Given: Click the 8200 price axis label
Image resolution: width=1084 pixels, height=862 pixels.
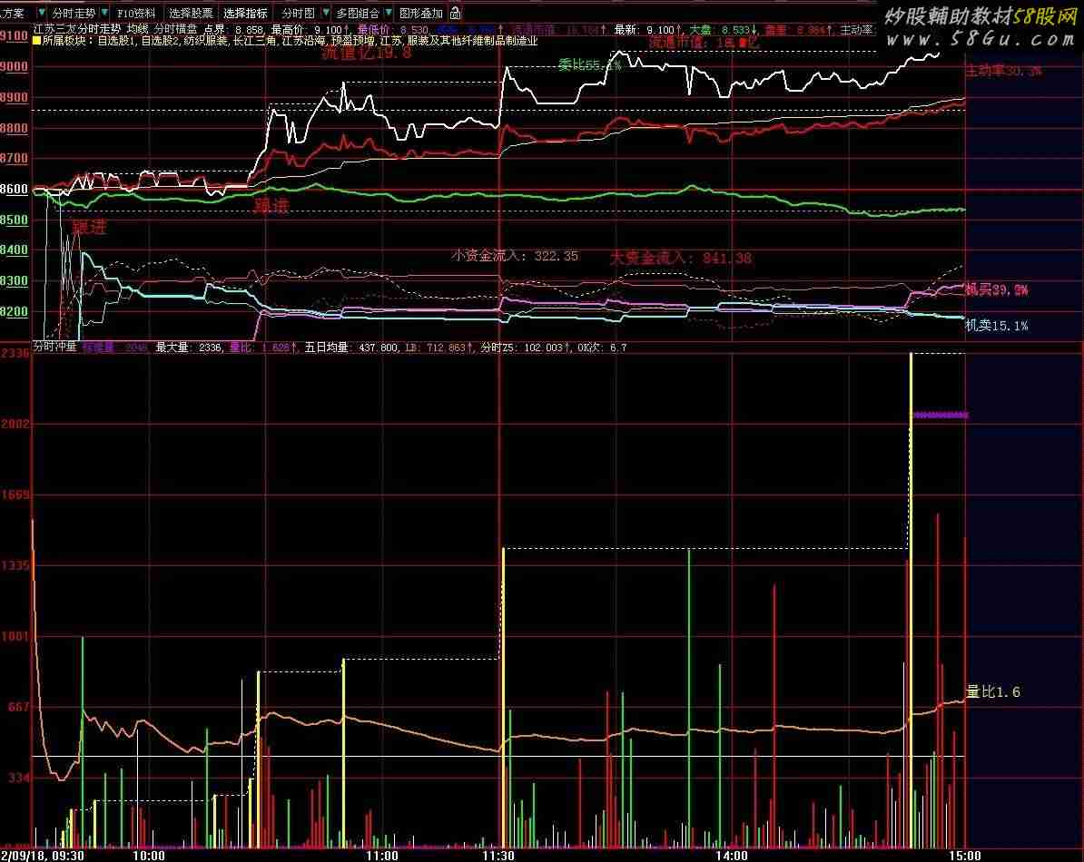Looking at the screenshot, I should click(14, 311).
